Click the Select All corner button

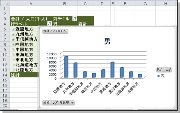pyautogui.click(x=5, y=4)
